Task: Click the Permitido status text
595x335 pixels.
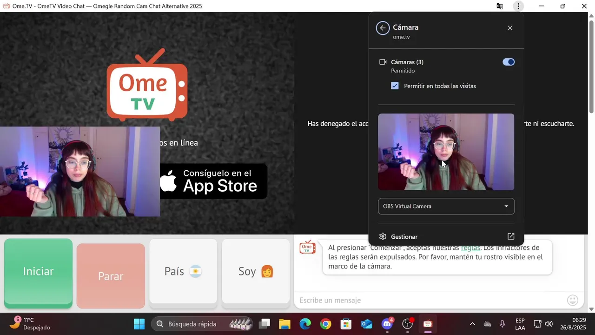Action: click(x=403, y=71)
